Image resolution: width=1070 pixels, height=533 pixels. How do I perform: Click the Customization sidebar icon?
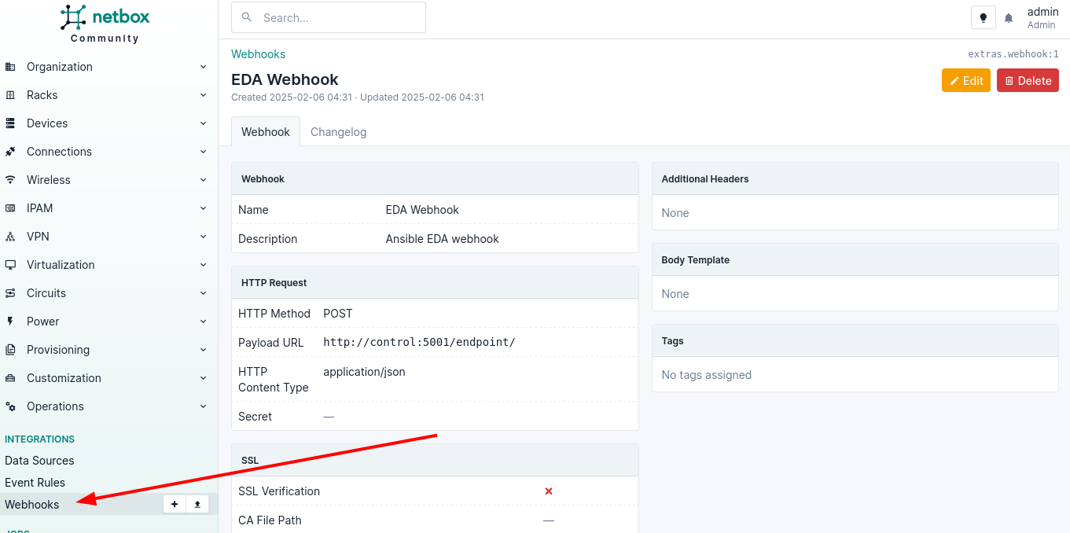[x=10, y=378]
